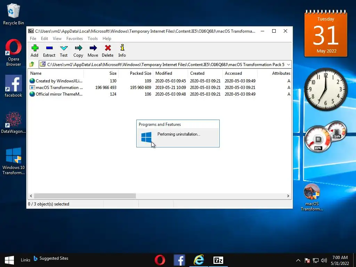The height and width of the screenshot is (267, 356).
Task: Open Suggested Sites taskbar link
Action: (51, 258)
